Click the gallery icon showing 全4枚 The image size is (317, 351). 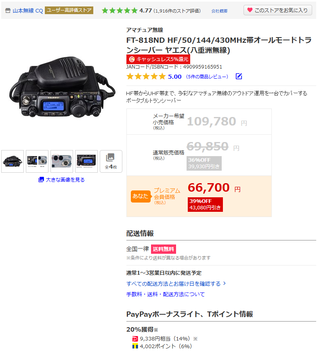pyautogui.click(x=111, y=161)
